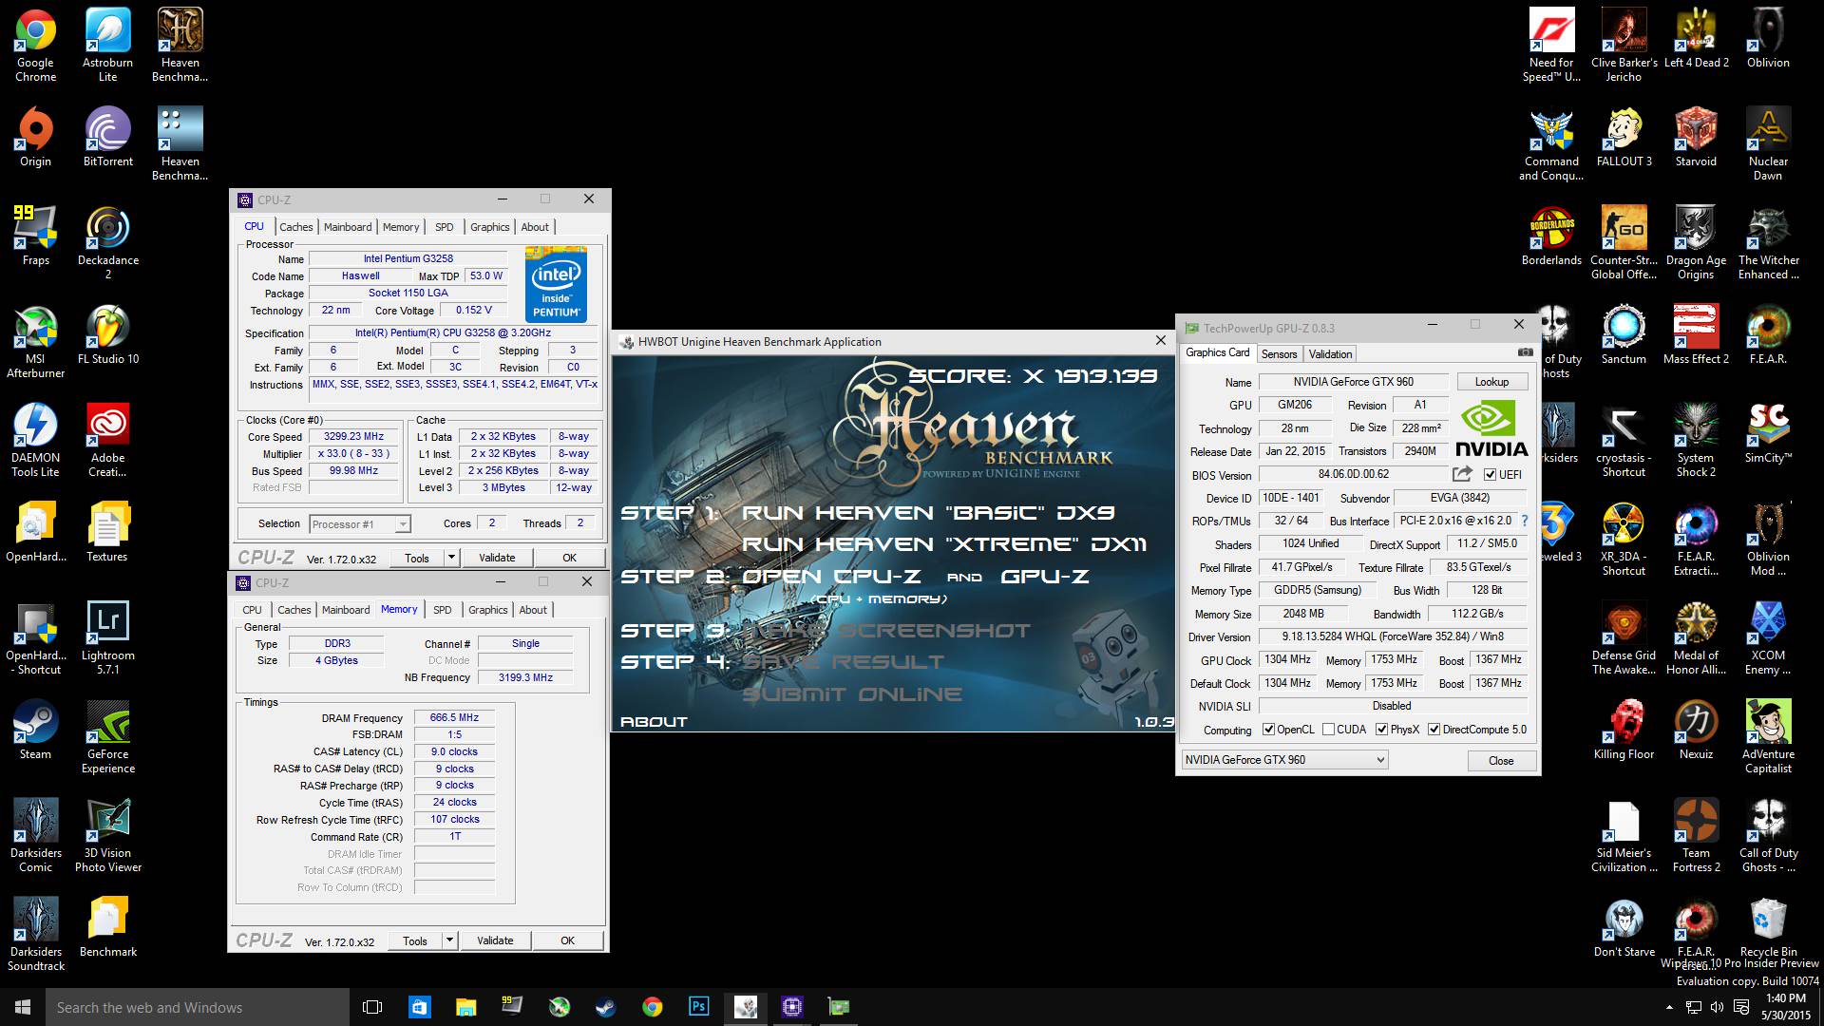Open SPD tab in lower CPU-Z window
Image resolution: width=1824 pixels, height=1026 pixels.
[443, 610]
